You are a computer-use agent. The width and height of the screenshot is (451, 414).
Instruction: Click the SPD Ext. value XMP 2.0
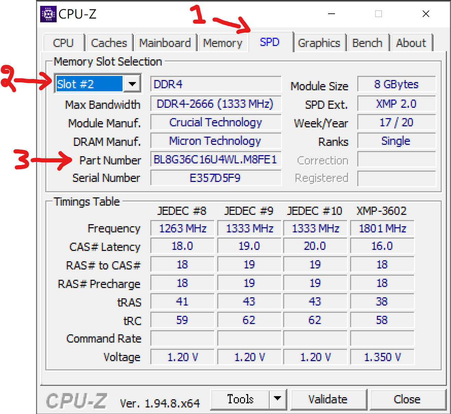[397, 104]
